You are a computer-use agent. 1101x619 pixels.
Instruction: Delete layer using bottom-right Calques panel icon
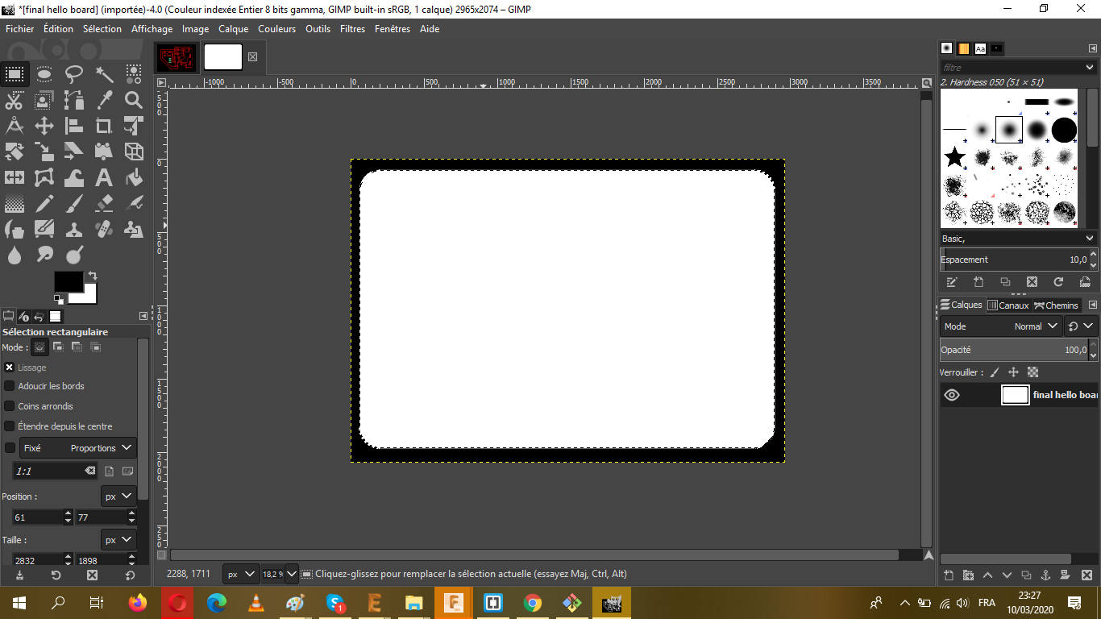(1086, 575)
